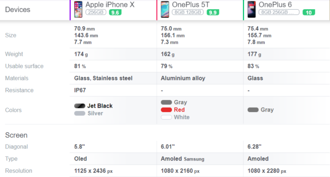Click the Amoled Samsung screen type value
The image size is (330, 177).
[x=182, y=159]
